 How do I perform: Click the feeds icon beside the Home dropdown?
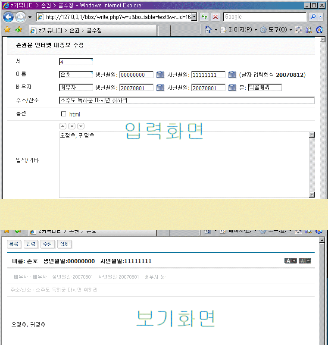224,30
